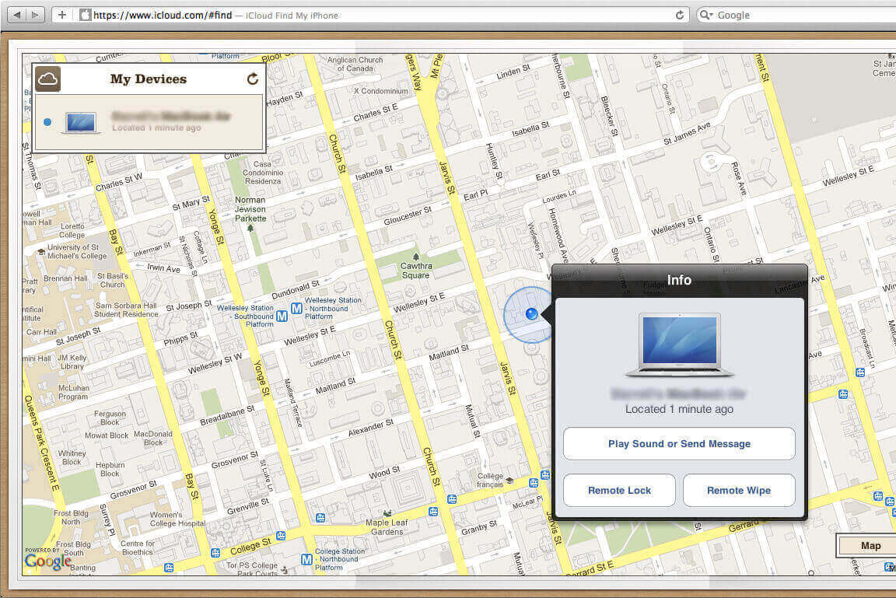Image resolution: width=896 pixels, height=598 pixels.
Task: Reload the page from the address bar
Action: click(679, 15)
